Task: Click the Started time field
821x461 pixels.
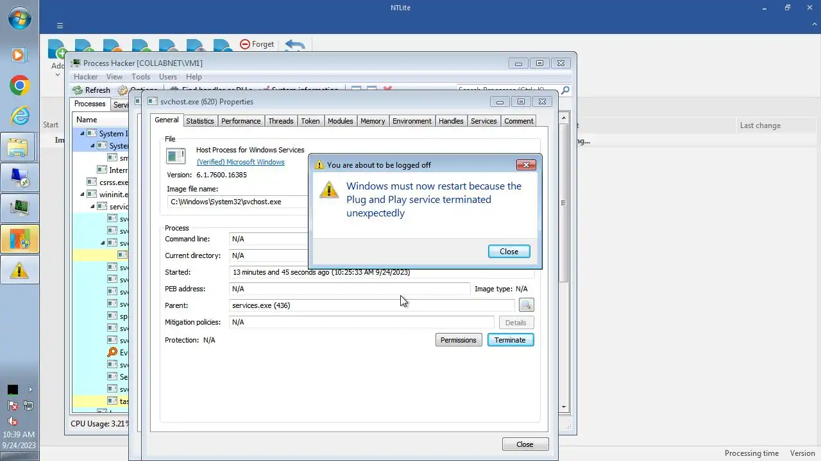Action: click(382, 272)
